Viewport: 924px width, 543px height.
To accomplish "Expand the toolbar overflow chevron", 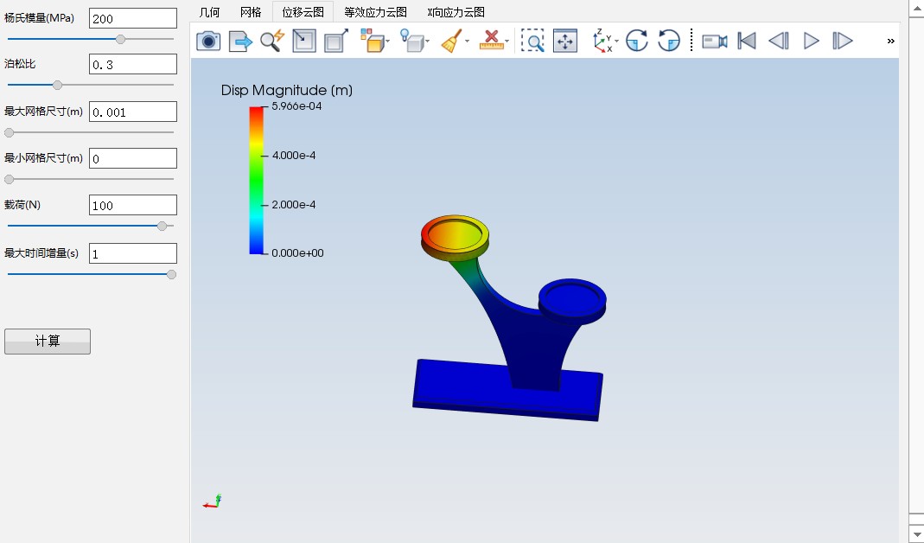I will point(890,41).
